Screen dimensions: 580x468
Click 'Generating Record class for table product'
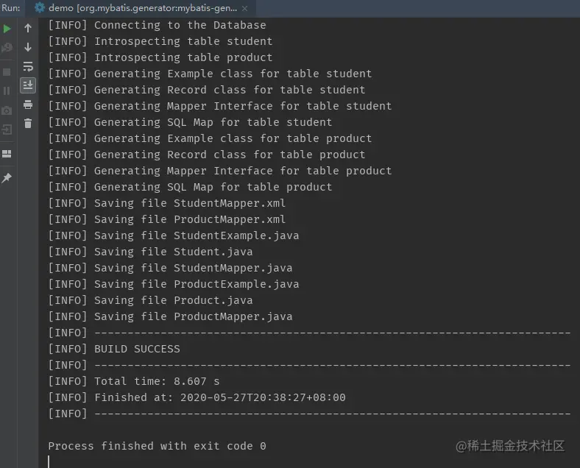pos(207,155)
